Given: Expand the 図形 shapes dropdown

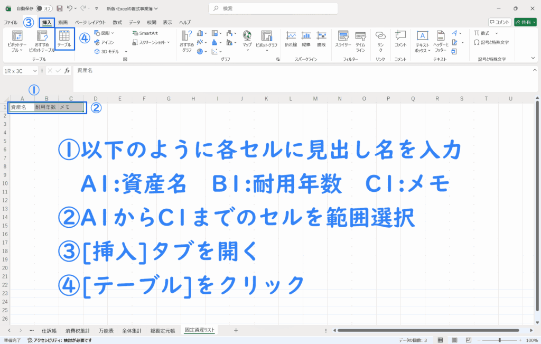Looking at the screenshot, I should coord(105,33).
